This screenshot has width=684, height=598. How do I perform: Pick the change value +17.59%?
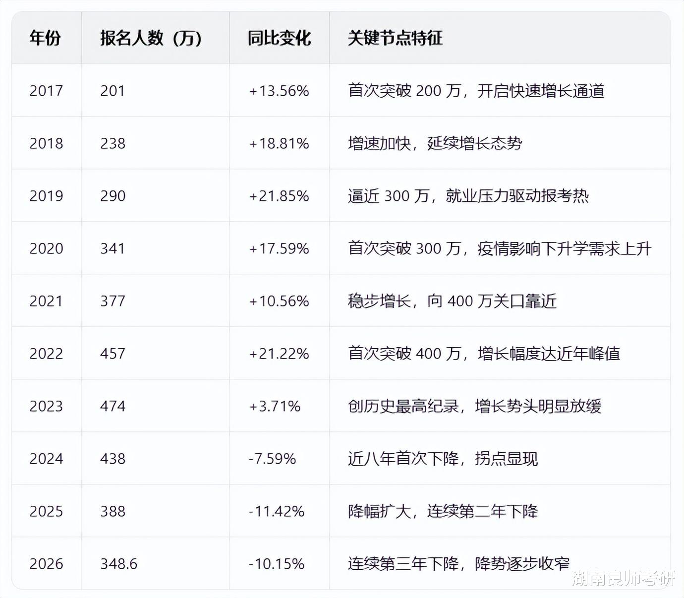coord(279,248)
